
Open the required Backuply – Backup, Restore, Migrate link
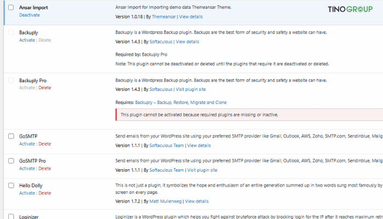pos(181,102)
